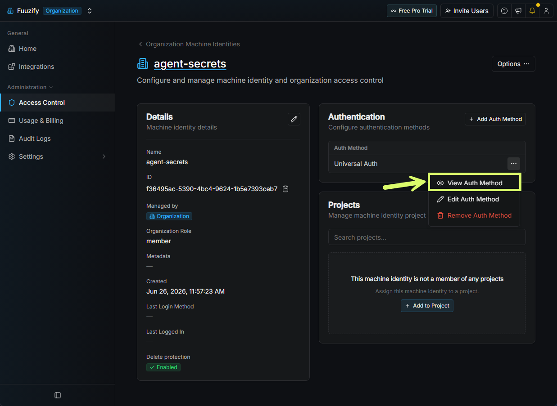This screenshot has height=406, width=557.
Task: Copy the identity ID clipboard icon
Action: point(285,189)
